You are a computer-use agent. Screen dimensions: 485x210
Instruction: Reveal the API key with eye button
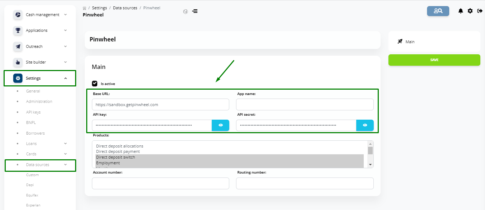coord(221,125)
